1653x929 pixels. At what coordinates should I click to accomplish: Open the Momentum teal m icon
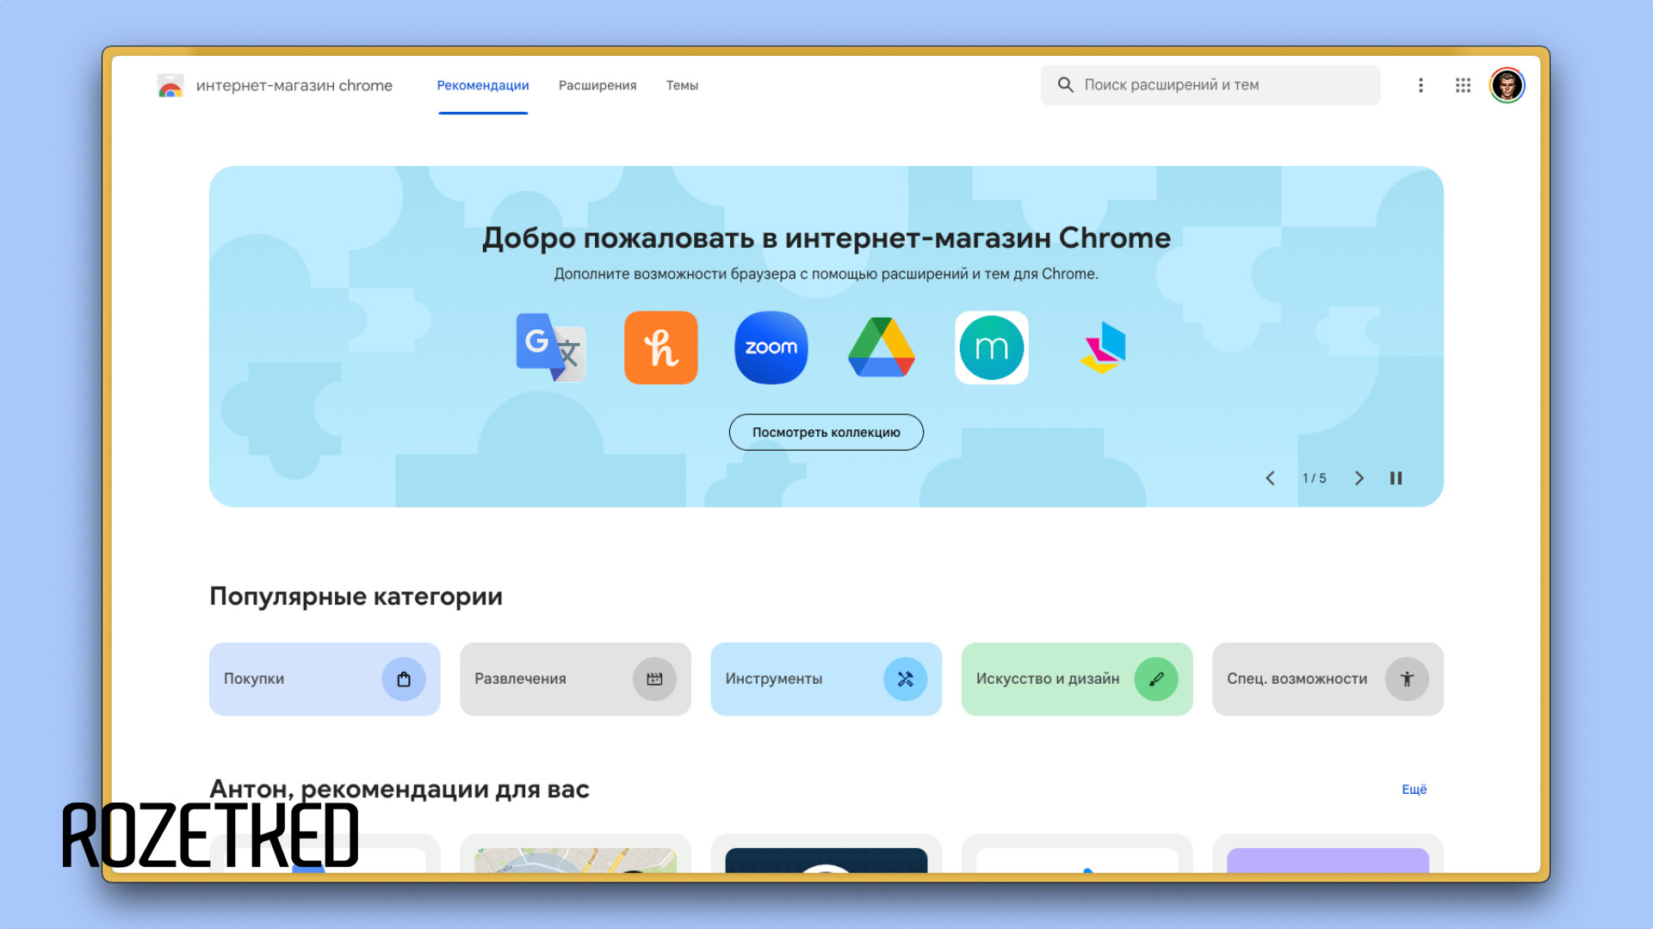pyautogui.click(x=991, y=348)
